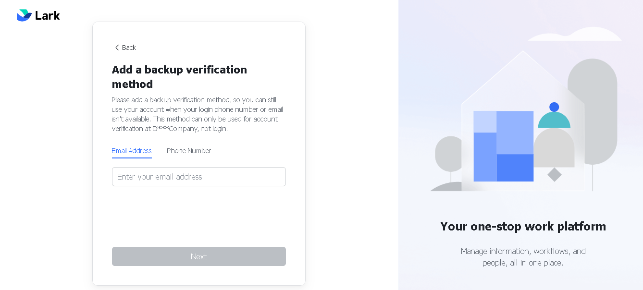Switch to the Email Address tab
This screenshot has width=643, height=290.
(132, 151)
